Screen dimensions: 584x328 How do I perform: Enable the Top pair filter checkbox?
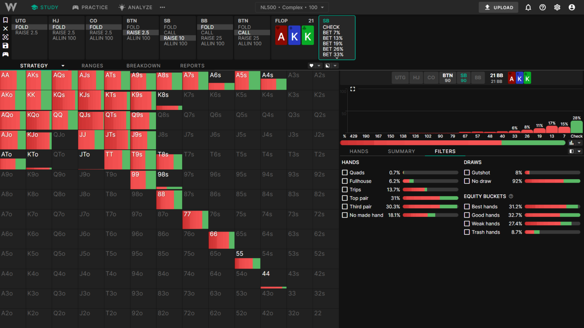pos(345,198)
